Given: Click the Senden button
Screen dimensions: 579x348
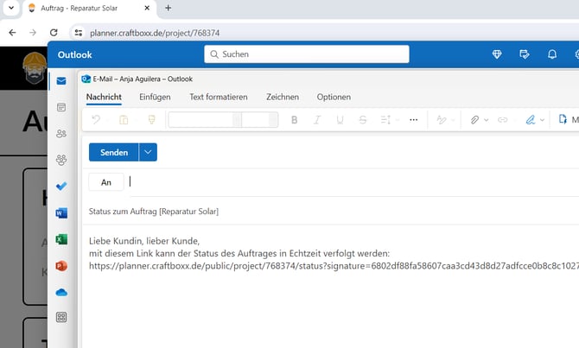Looking at the screenshot, I should (114, 153).
